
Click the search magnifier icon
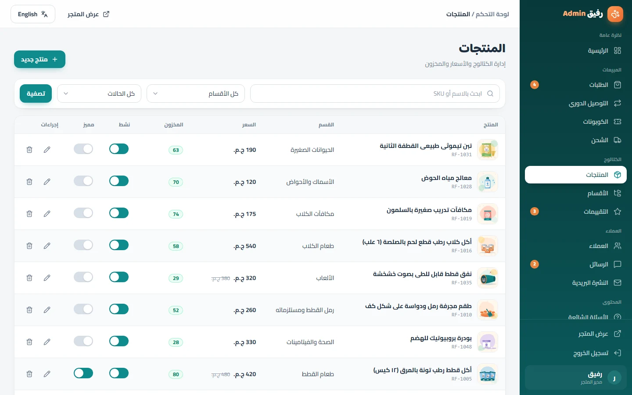click(490, 93)
